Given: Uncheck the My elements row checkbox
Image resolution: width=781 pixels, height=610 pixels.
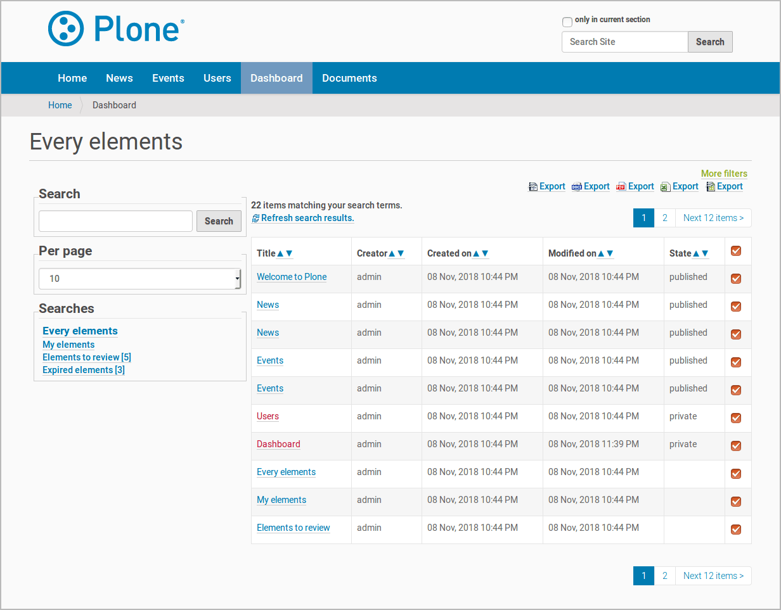Looking at the screenshot, I should (x=736, y=502).
